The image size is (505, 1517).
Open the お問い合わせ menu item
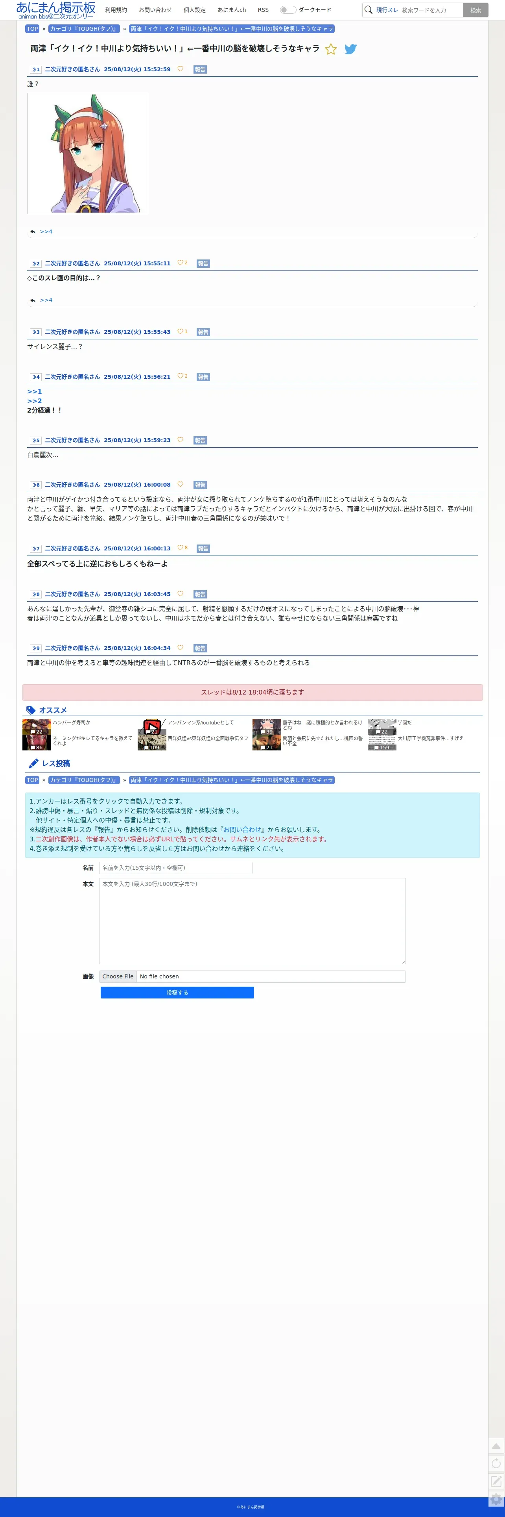tap(155, 10)
